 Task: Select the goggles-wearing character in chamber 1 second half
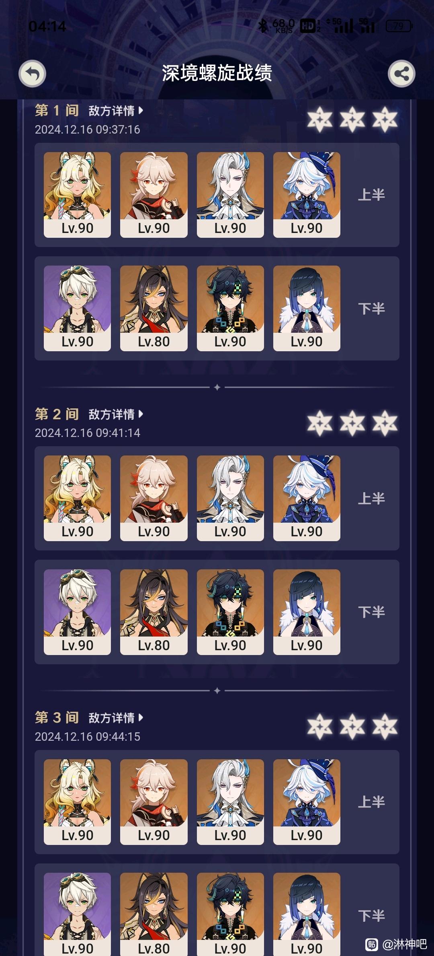tap(77, 308)
